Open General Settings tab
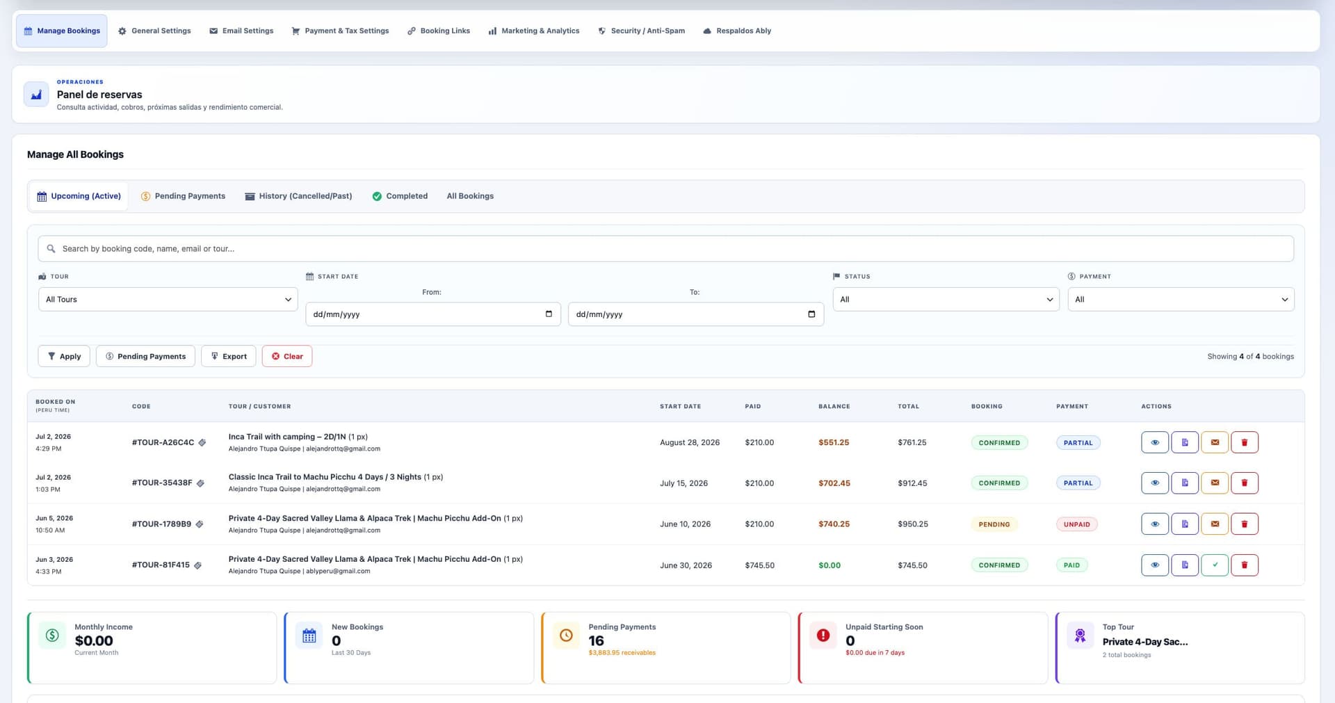Screen dimensions: 1335x703 154,31
